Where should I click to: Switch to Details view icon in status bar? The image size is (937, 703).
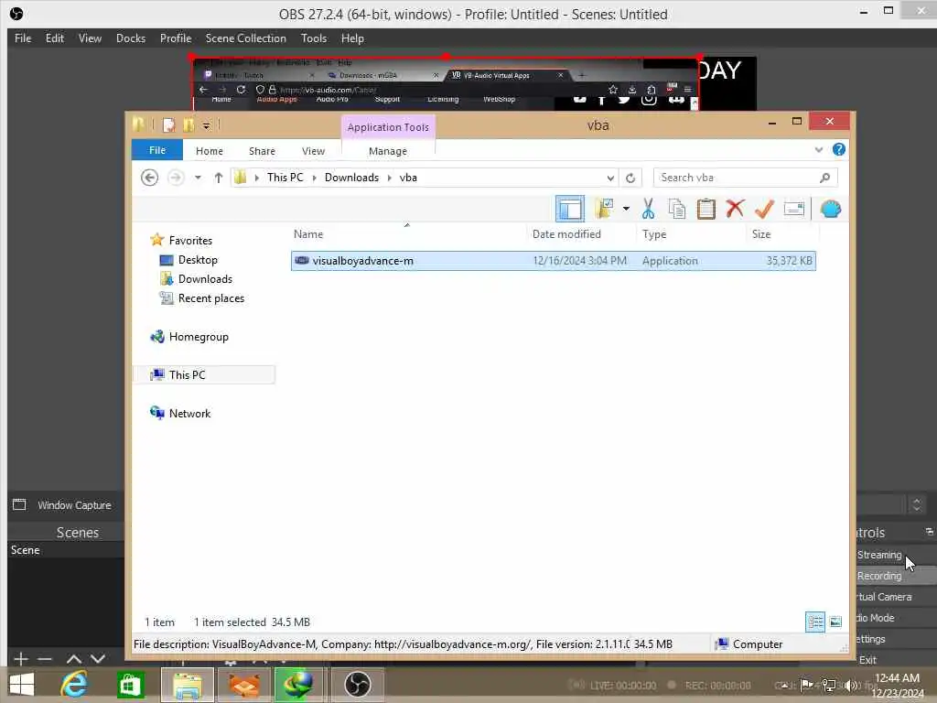pos(815,622)
